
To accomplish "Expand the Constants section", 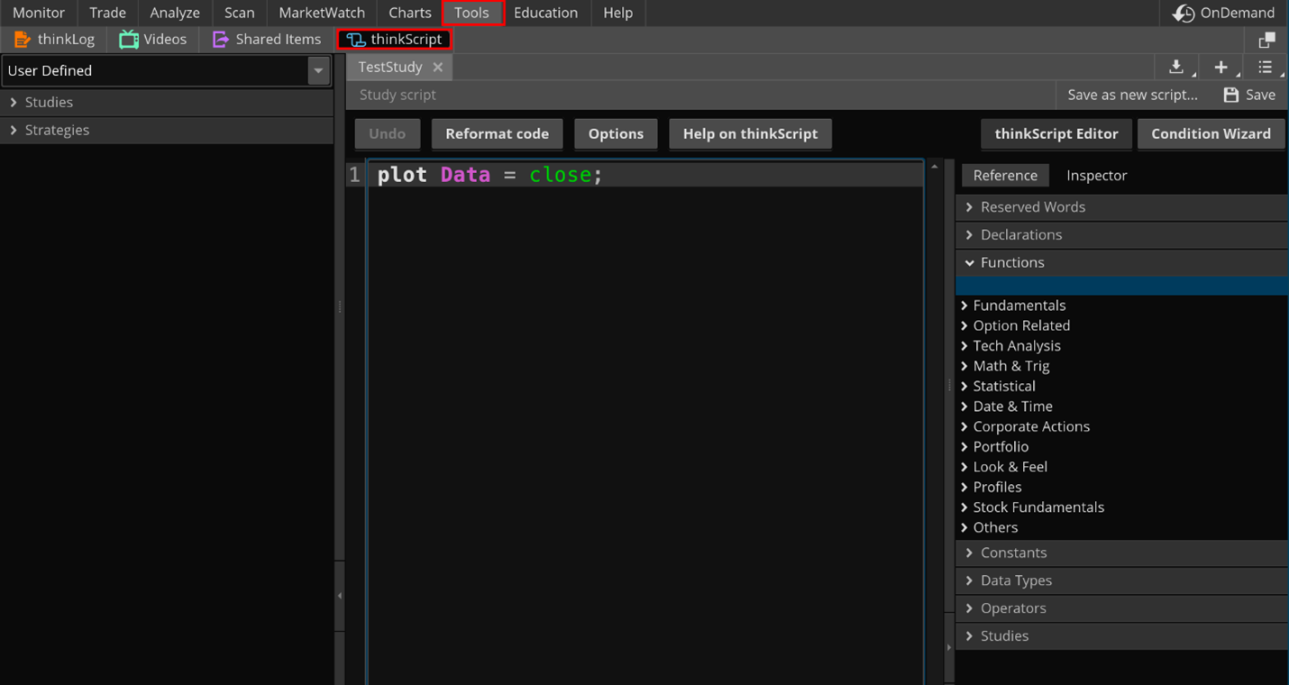I will tap(1121, 553).
